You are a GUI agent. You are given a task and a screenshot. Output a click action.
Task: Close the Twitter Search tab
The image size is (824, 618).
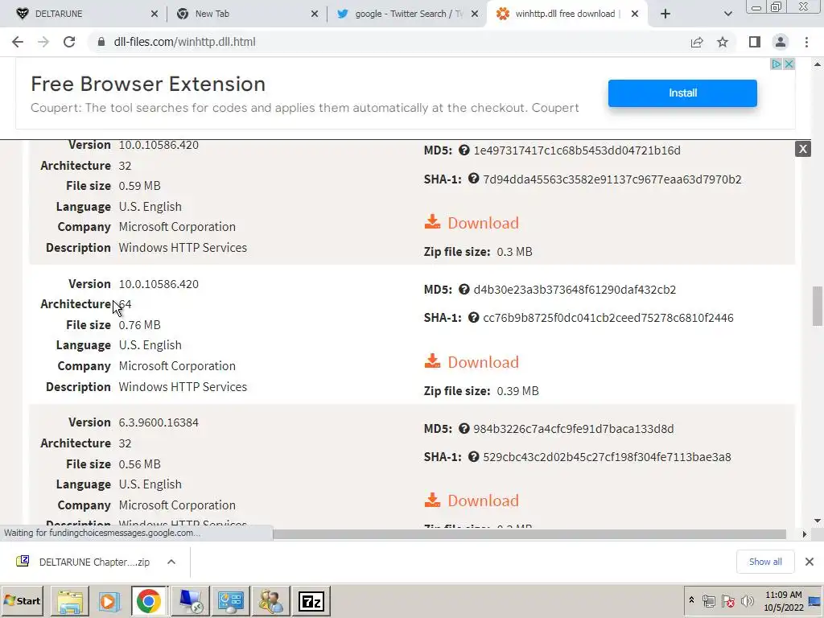pos(475,14)
